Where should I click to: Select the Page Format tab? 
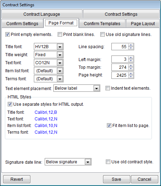tap(61, 23)
